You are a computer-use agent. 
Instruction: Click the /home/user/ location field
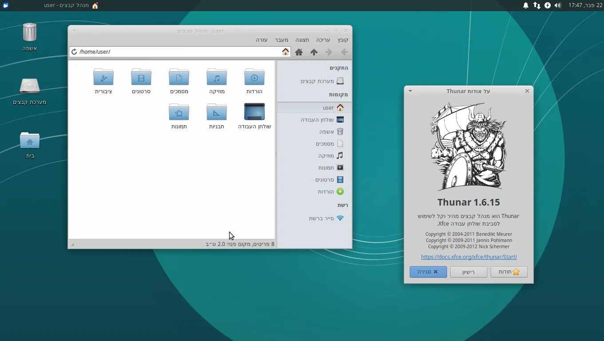(180, 52)
